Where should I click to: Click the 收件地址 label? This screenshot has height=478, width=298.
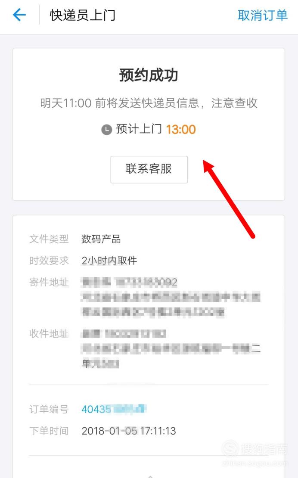(x=49, y=333)
